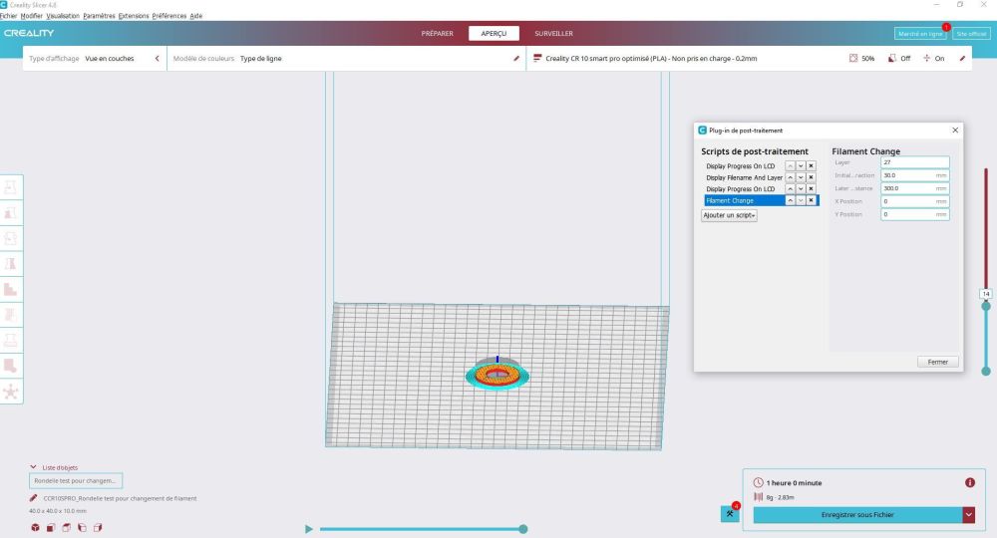
Task: Click the support Off indicator
Action: [x=899, y=59]
